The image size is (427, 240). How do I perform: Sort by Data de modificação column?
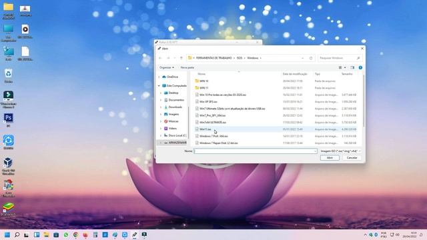295,74
